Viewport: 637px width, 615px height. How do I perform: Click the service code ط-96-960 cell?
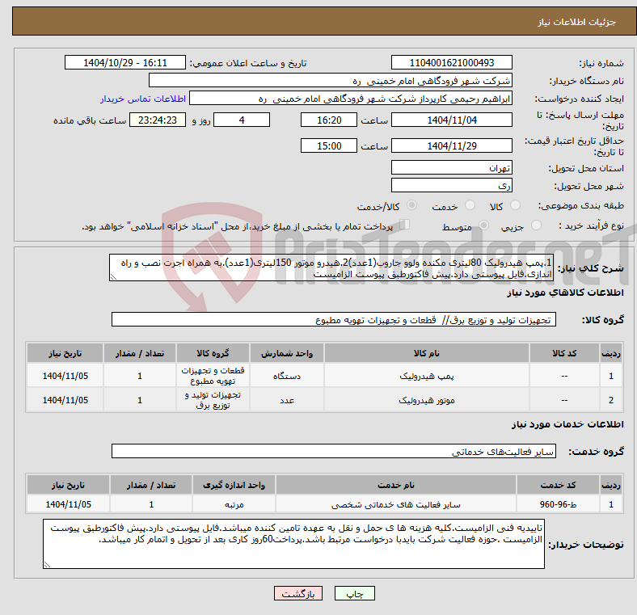tap(558, 504)
